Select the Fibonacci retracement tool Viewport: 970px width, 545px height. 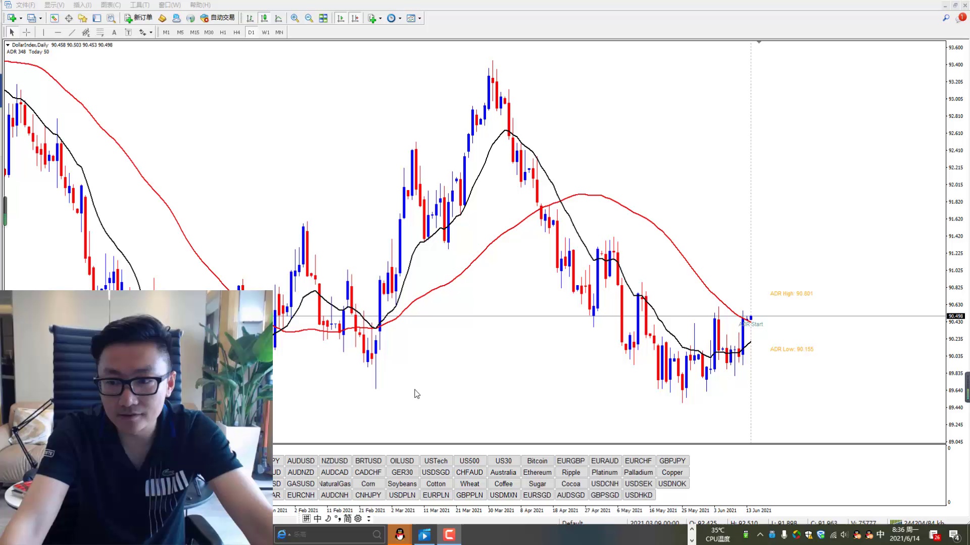pyautogui.click(x=100, y=32)
